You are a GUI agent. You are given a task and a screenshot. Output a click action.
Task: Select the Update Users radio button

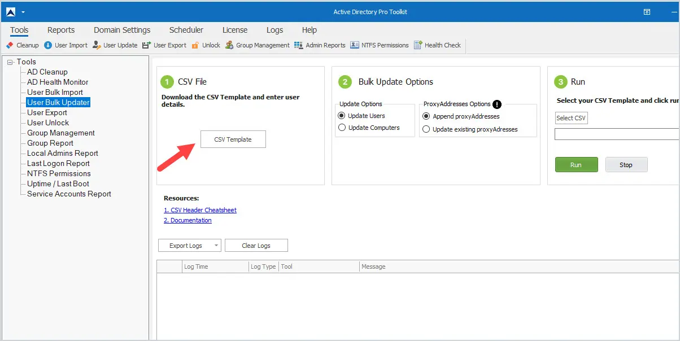tap(342, 116)
